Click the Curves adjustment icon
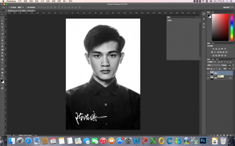Image resolution: width=235 pixels, height=146 pixels. click(x=219, y=49)
